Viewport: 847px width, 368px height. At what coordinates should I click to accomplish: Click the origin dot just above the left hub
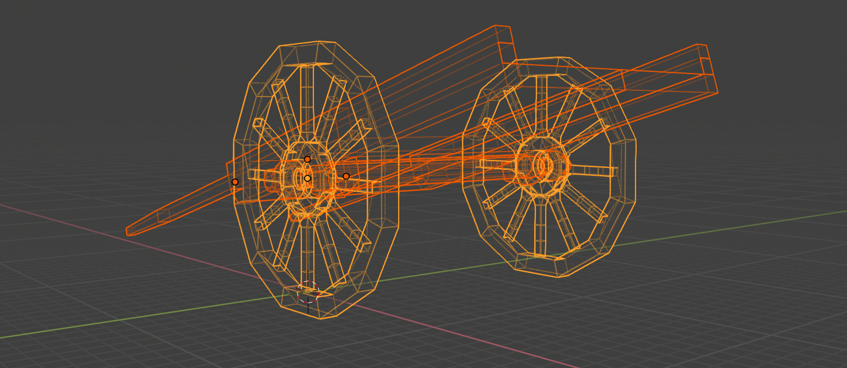point(307,159)
